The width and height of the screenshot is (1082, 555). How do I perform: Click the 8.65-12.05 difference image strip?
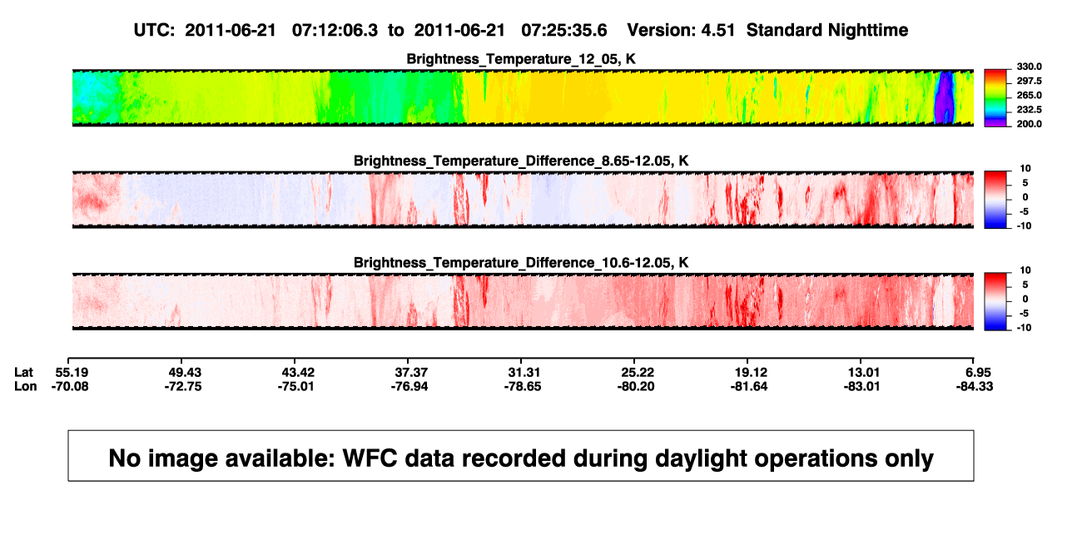[521, 199]
